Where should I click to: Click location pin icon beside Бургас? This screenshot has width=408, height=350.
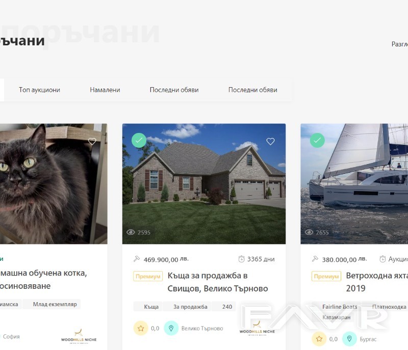pyautogui.click(x=349, y=339)
